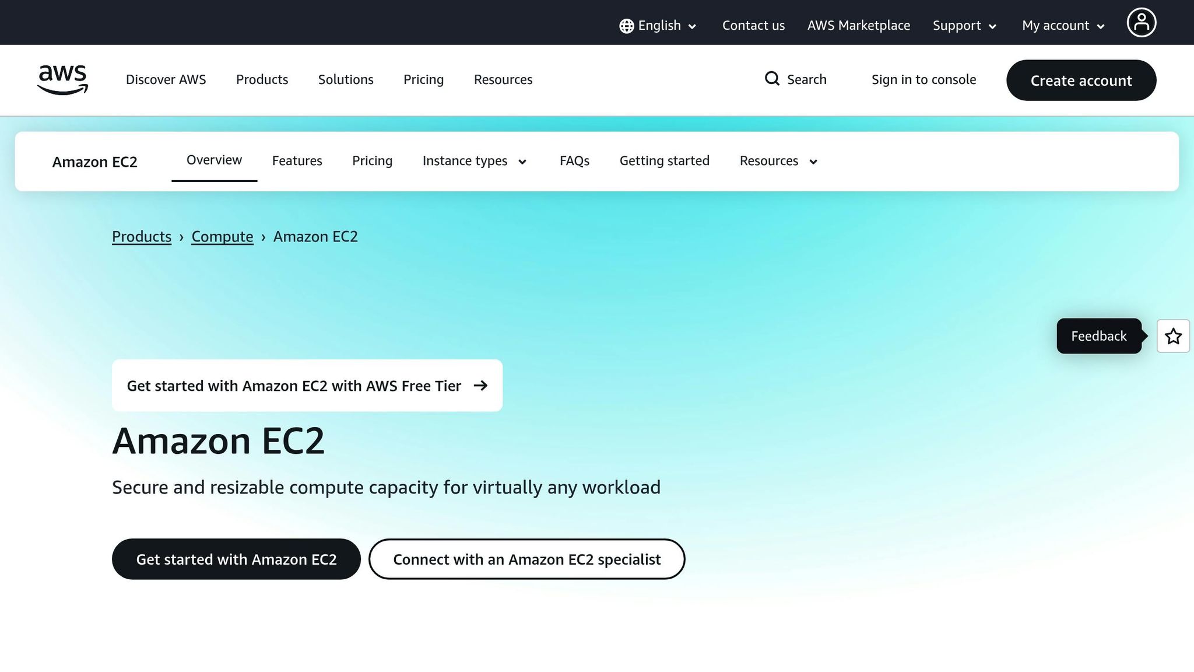Click the account profile icon top right
The width and height of the screenshot is (1194, 672).
[x=1142, y=22]
